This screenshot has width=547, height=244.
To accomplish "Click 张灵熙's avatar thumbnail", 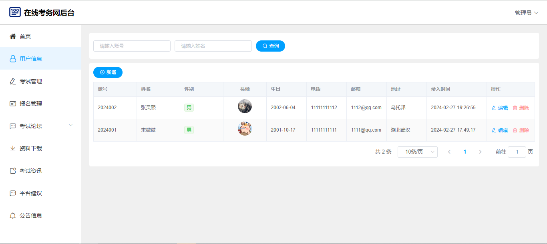I will click(245, 106).
